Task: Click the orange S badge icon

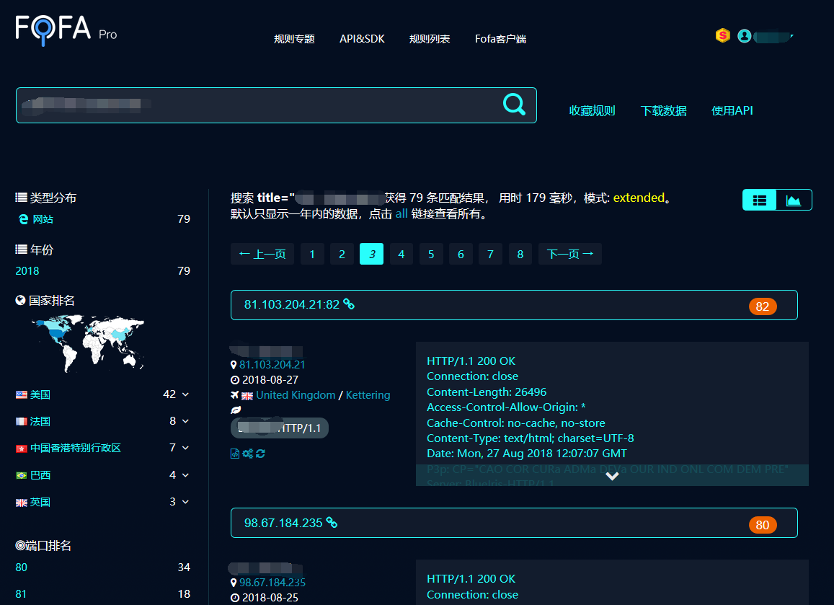Action: [722, 35]
